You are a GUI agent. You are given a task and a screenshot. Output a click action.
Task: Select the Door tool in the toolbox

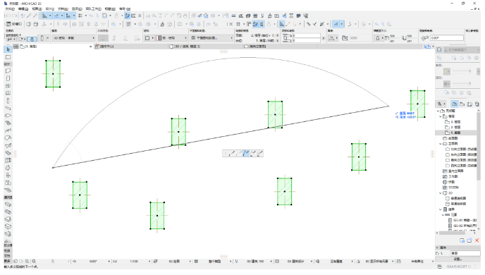point(8,78)
